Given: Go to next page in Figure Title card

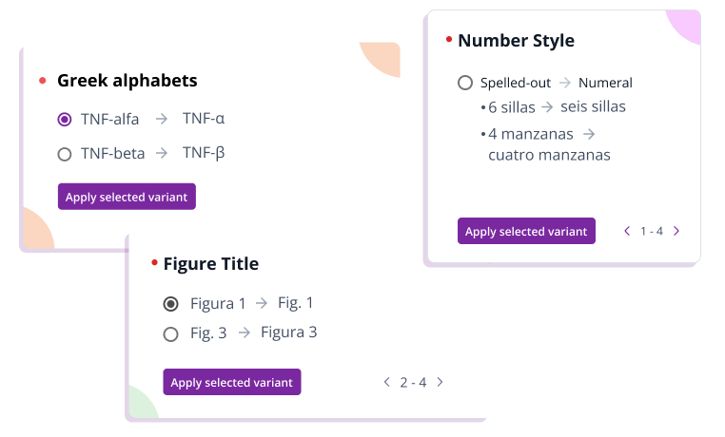Looking at the screenshot, I should coord(440,382).
